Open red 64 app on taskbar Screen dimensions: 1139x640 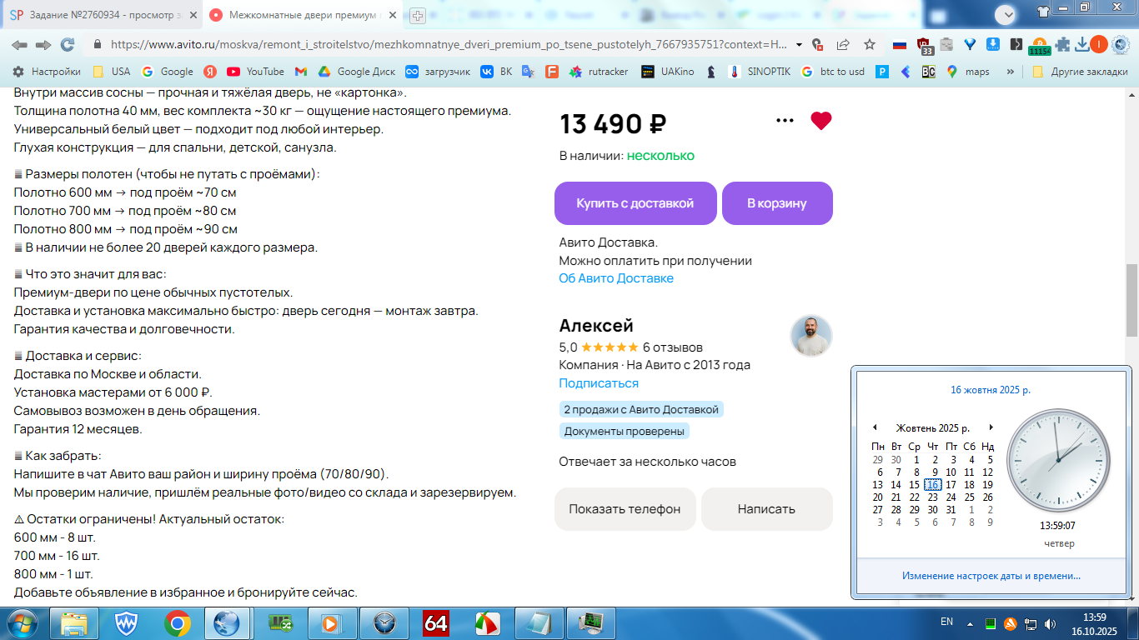[436, 623]
